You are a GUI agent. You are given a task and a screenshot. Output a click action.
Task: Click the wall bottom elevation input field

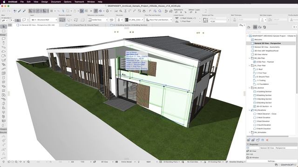point(218,21)
